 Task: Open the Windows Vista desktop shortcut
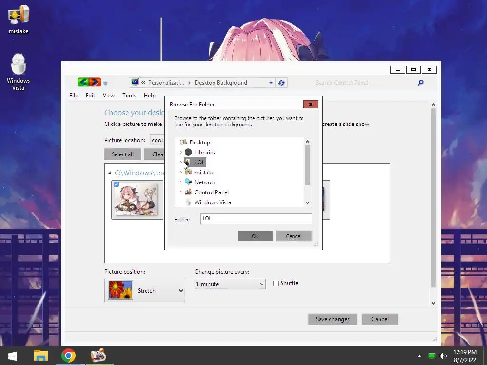coord(19,72)
